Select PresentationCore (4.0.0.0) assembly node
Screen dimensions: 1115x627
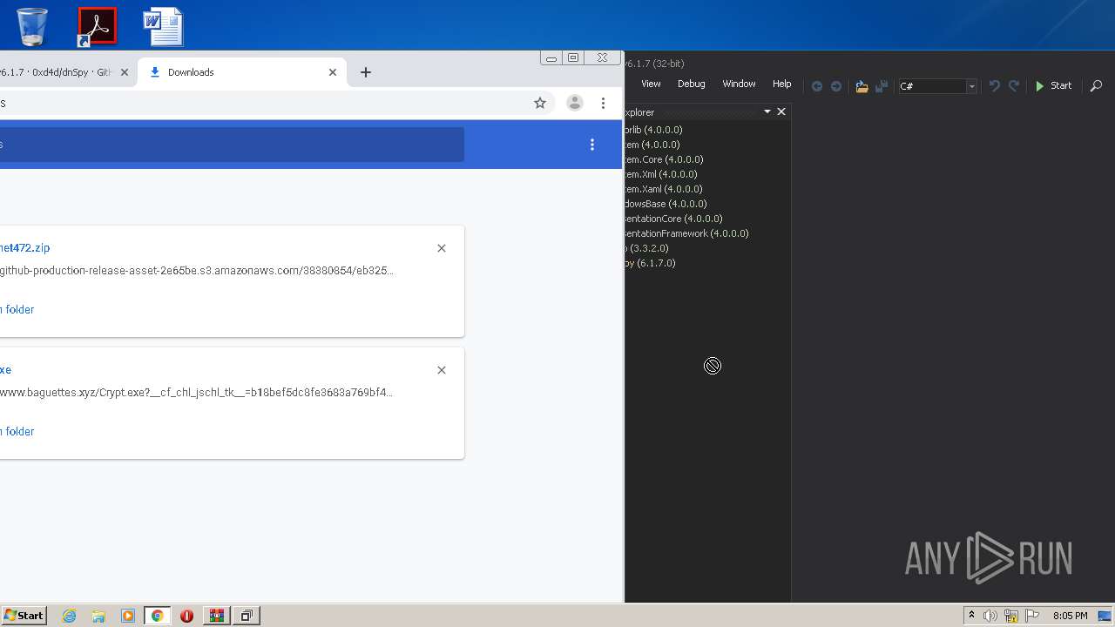674,219
